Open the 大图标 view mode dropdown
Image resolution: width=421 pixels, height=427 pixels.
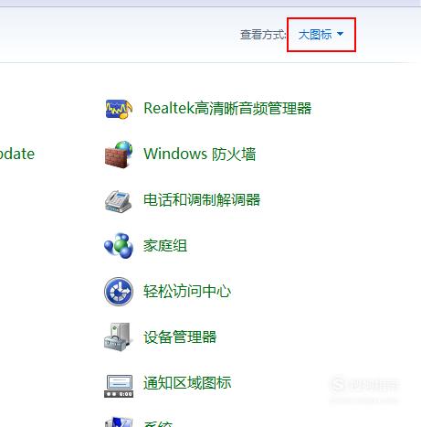321,35
